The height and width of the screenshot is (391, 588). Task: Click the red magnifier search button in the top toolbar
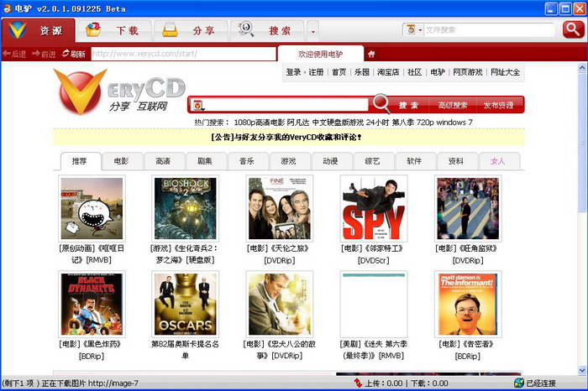573,29
